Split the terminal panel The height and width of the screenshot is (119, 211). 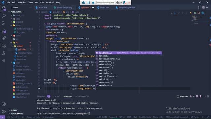[196, 96]
